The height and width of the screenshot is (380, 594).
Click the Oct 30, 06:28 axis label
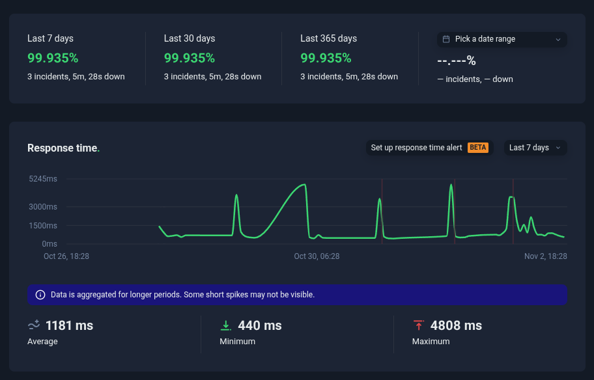pos(317,256)
